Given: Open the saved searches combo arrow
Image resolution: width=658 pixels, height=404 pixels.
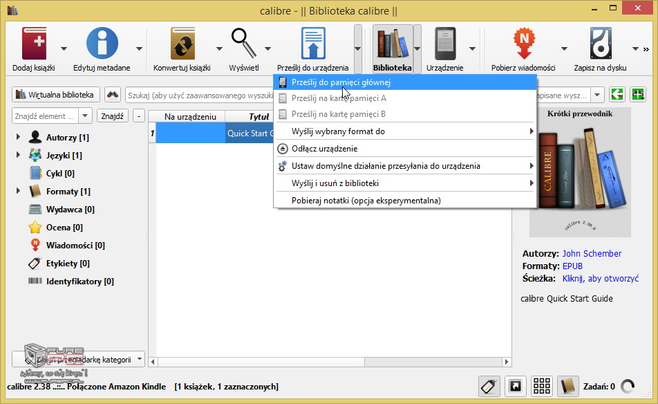Looking at the screenshot, I should 597,95.
